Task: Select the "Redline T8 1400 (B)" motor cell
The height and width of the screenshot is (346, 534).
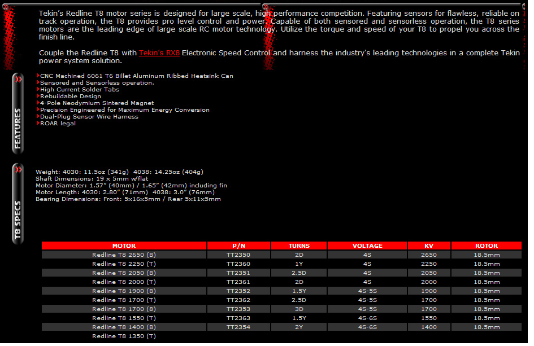Action: tap(124, 327)
